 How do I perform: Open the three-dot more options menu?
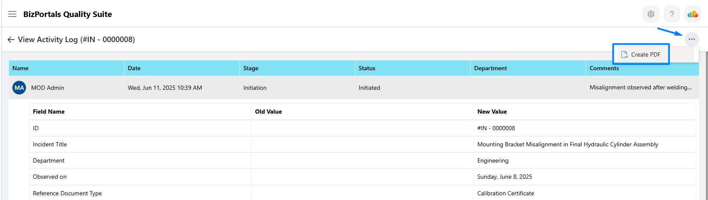click(x=691, y=39)
